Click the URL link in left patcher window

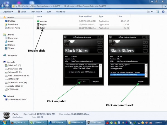coord(82,61)
